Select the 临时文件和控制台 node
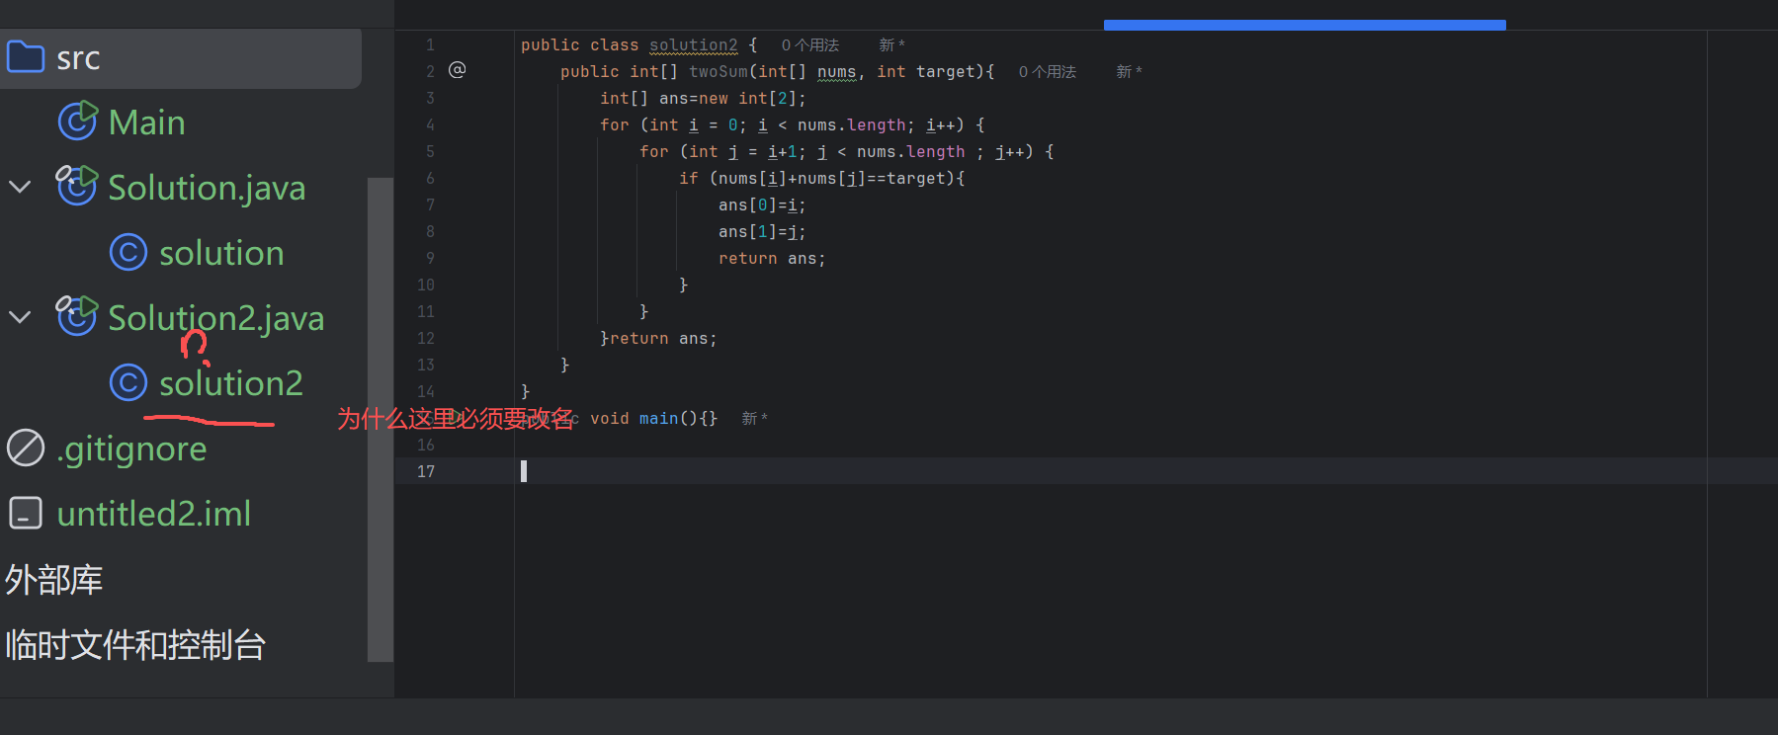This screenshot has height=735, width=1778. tap(135, 645)
